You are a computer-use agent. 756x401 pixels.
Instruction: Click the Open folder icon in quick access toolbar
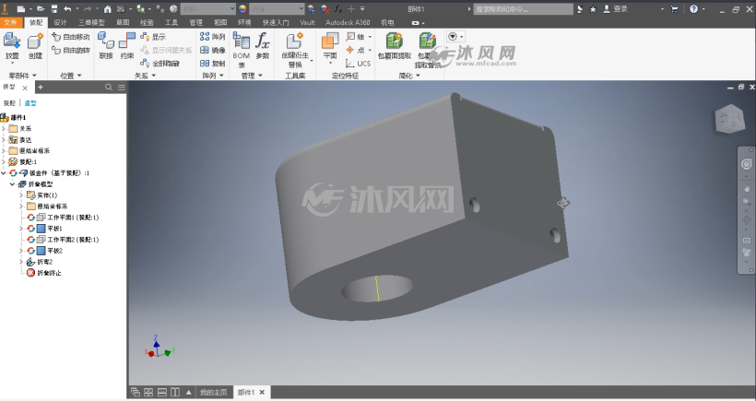(41, 8)
